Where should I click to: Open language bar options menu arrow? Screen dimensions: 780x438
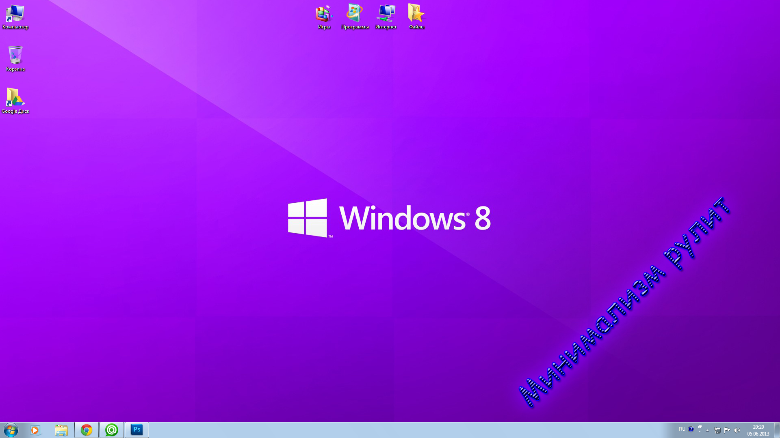pos(700,432)
